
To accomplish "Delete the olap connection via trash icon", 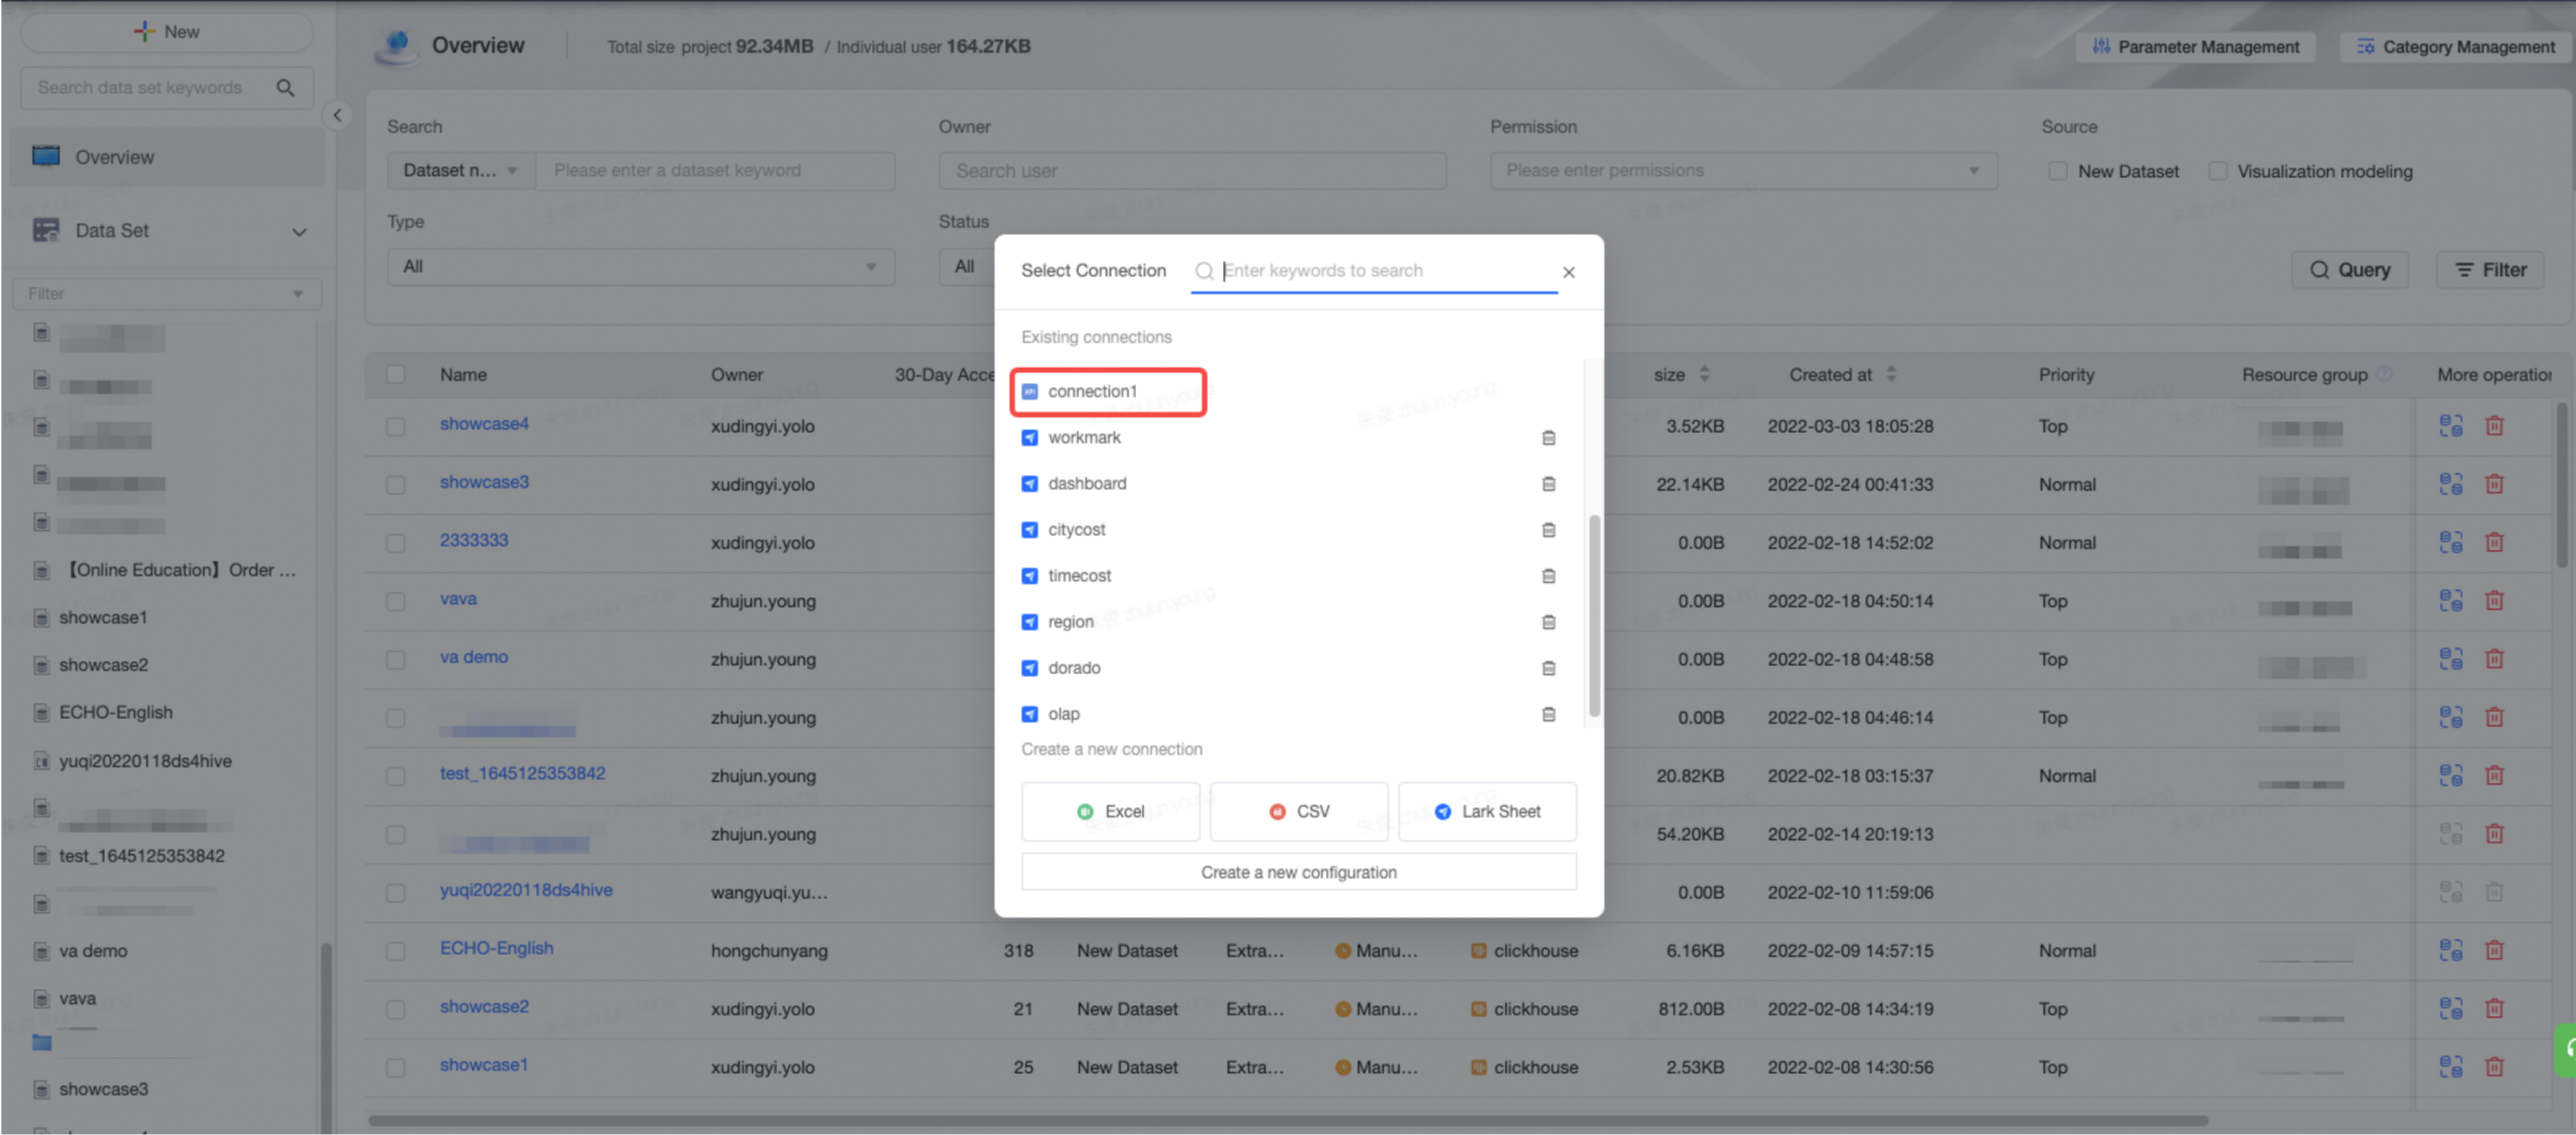I will click(1548, 714).
